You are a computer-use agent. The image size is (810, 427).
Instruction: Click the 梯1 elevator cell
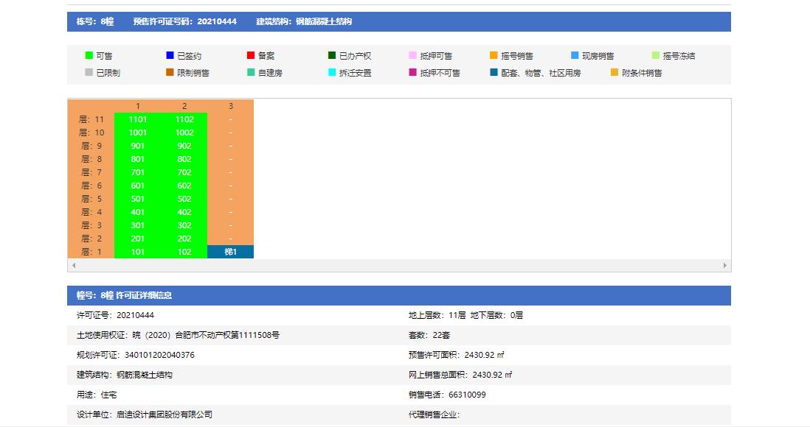point(232,251)
